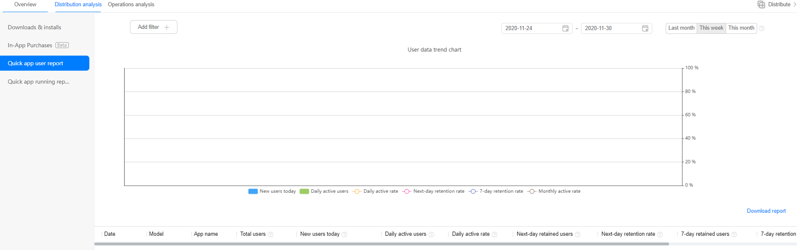Toggle the 7-day retention rate legend series
Viewport: 797px width, 250px height.
pyautogui.click(x=496, y=191)
